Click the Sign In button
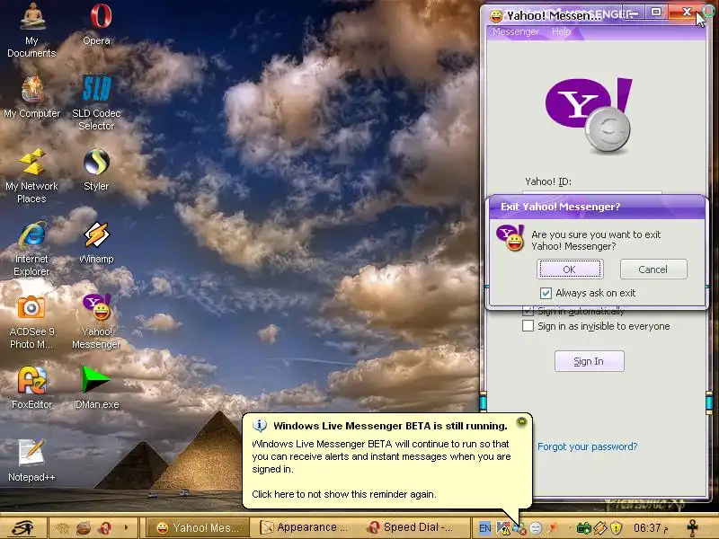The image size is (719, 539). coord(590,361)
